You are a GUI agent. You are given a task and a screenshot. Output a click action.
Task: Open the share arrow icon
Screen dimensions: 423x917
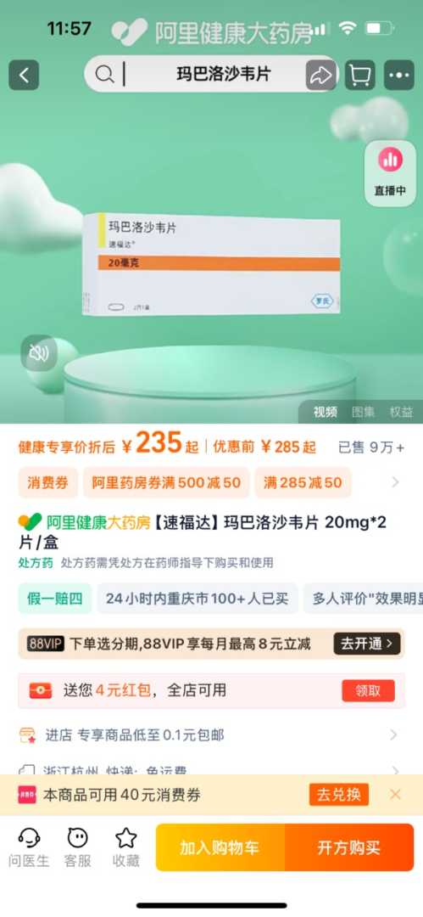tap(321, 75)
